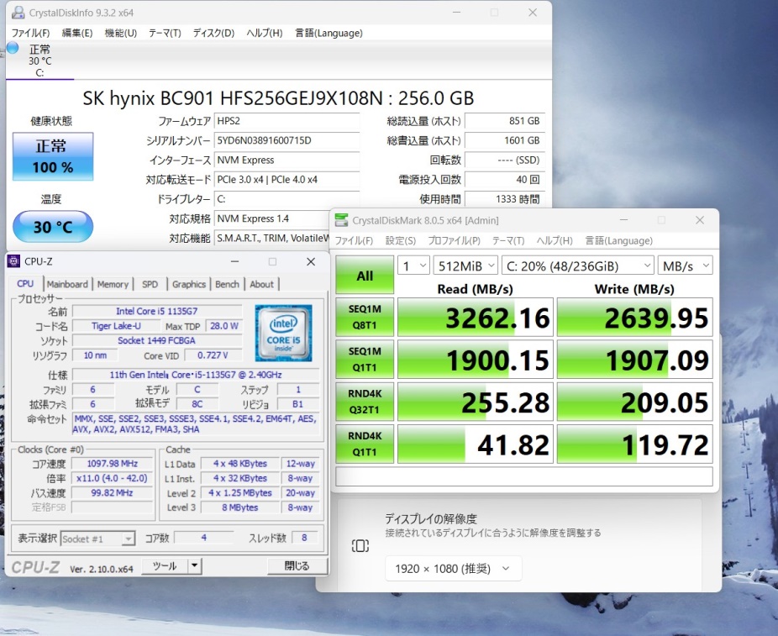Open the MB/s unit dropdown
The height and width of the screenshot is (636, 778).
click(686, 265)
